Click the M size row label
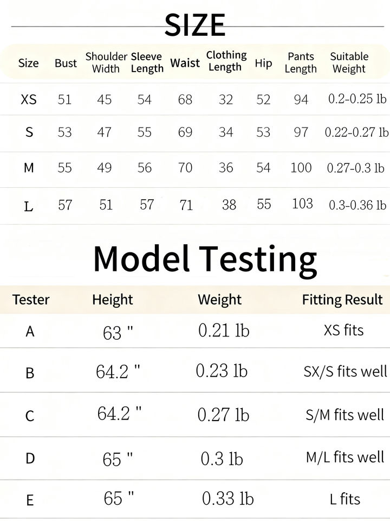Image resolution: width=390 pixels, height=521 pixels. click(x=29, y=168)
